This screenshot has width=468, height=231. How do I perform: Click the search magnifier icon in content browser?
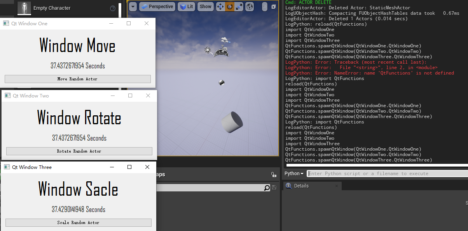[267, 188]
